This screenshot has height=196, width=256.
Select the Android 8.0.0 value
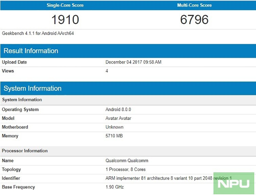(x=118, y=109)
